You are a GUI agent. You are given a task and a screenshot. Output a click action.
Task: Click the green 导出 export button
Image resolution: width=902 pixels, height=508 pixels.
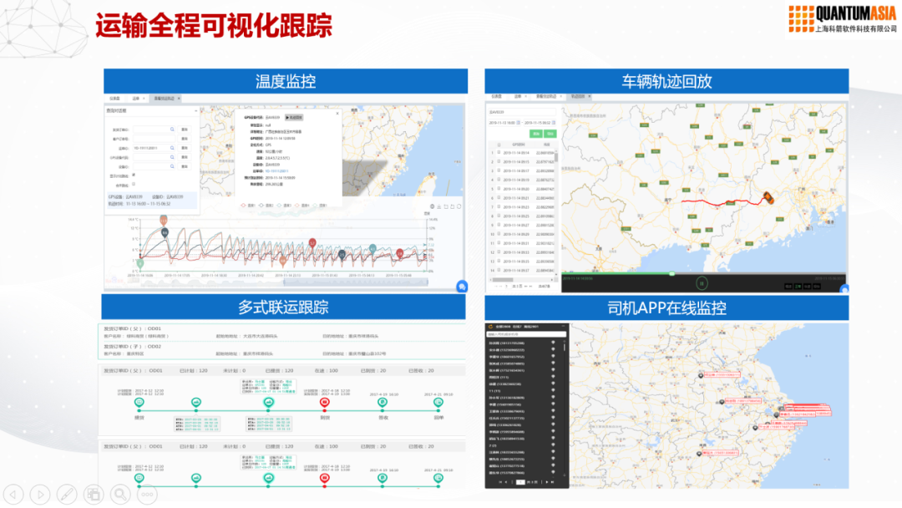[x=550, y=134]
